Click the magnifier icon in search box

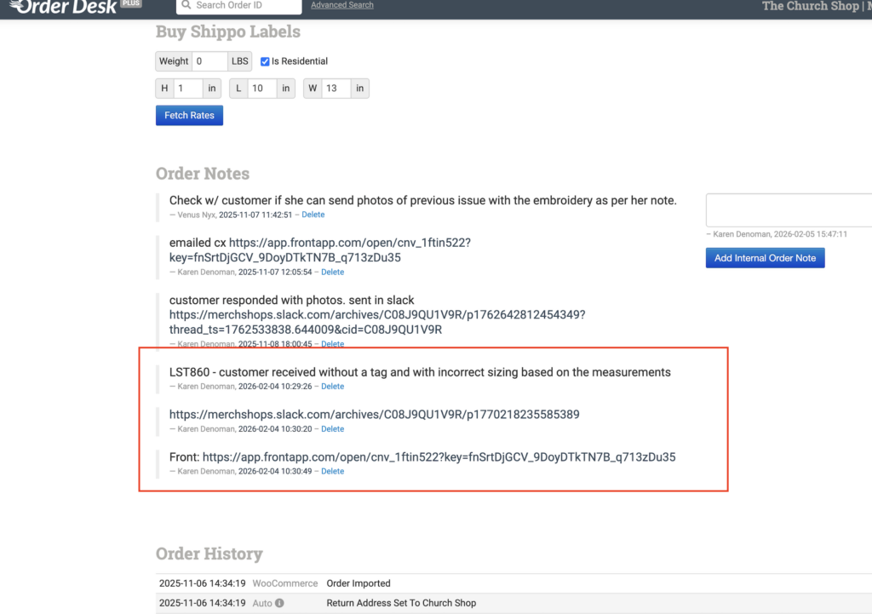pyautogui.click(x=186, y=5)
